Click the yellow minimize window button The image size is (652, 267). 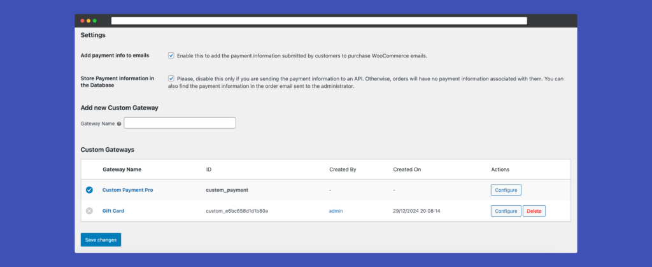(89, 21)
